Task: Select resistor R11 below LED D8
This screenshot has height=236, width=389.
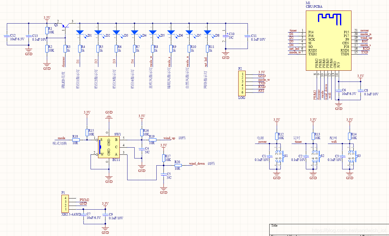Action: 208,48
